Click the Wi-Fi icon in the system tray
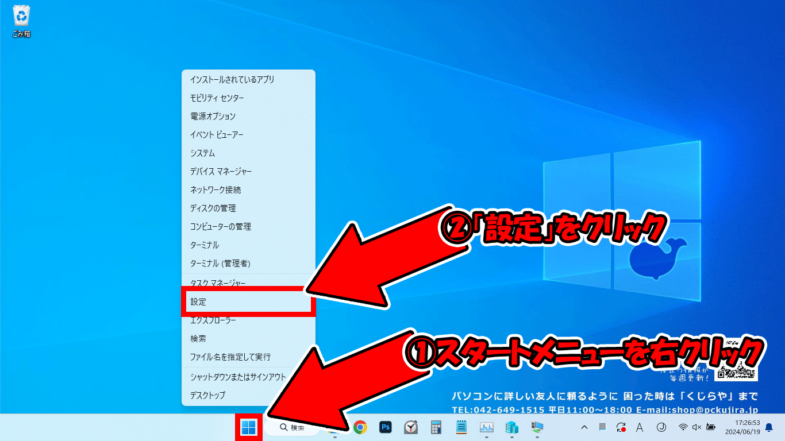785x441 pixels. tap(683, 428)
